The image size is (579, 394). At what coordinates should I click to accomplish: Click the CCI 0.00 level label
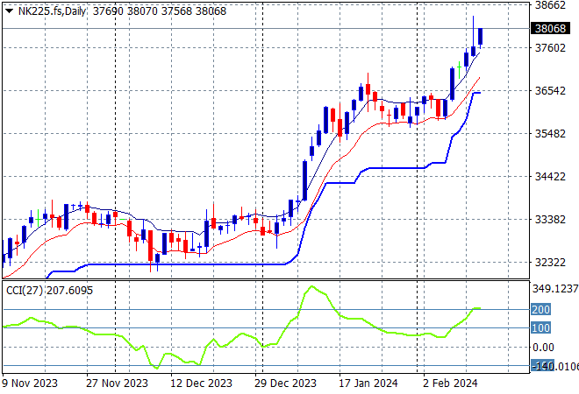(x=543, y=348)
